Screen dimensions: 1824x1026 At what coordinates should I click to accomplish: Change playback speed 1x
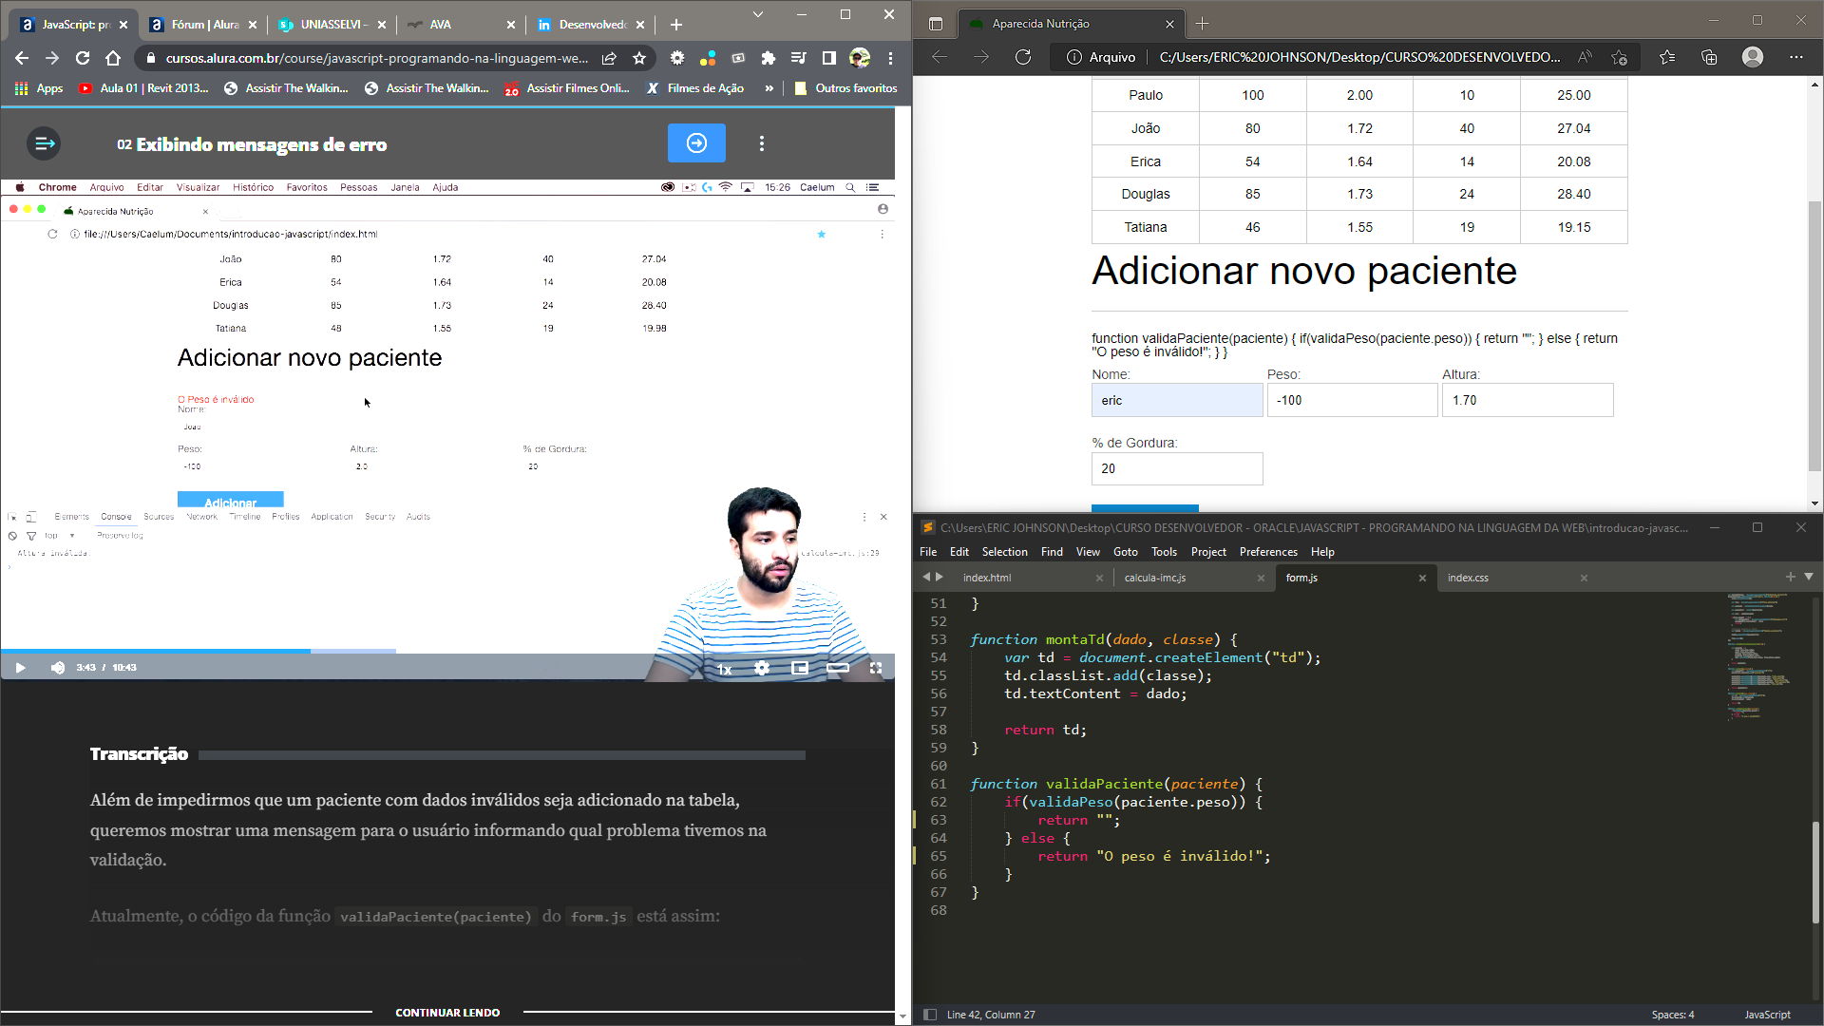point(724,669)
